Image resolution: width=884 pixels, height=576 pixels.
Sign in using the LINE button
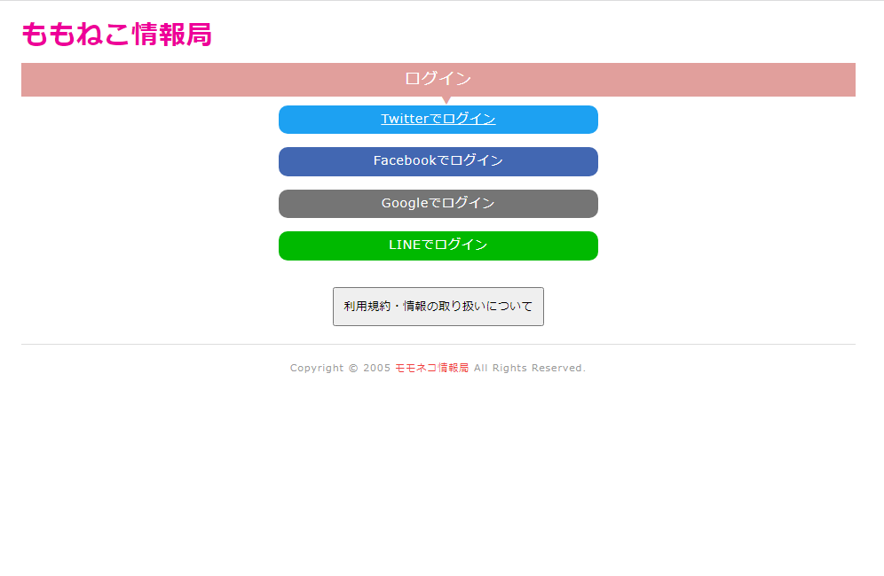(438, 245)
